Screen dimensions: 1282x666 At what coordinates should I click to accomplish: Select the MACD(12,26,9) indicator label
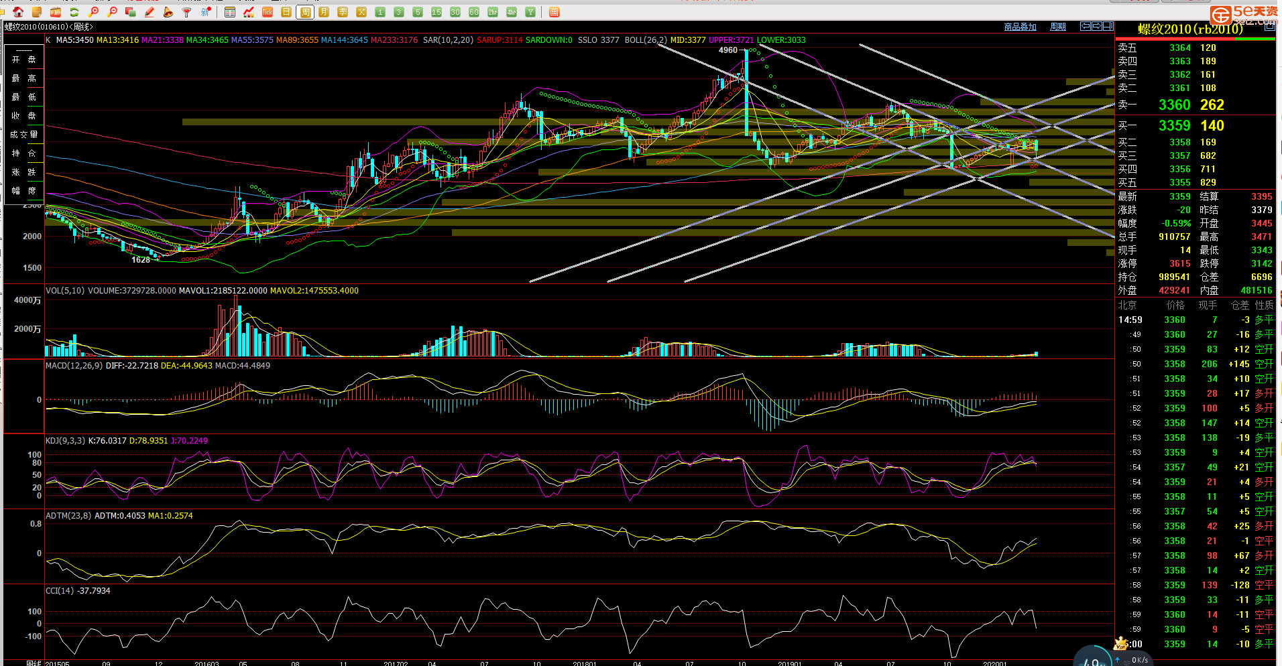[x=74, y=366]
